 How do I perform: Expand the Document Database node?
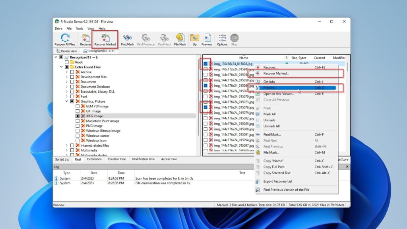coord(67,87)
